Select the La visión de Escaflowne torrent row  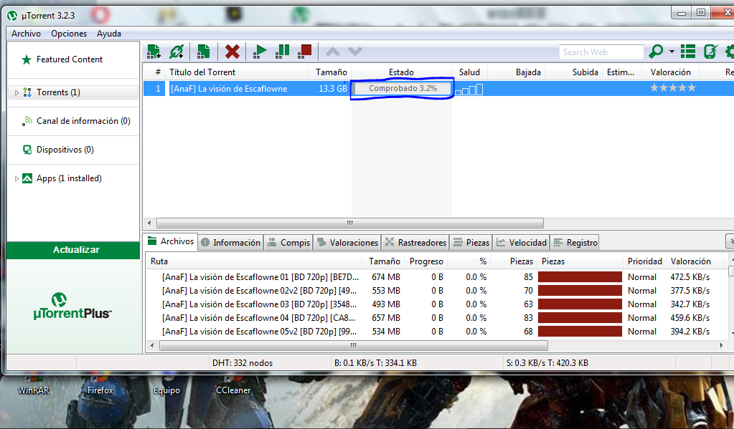point(438,89)
